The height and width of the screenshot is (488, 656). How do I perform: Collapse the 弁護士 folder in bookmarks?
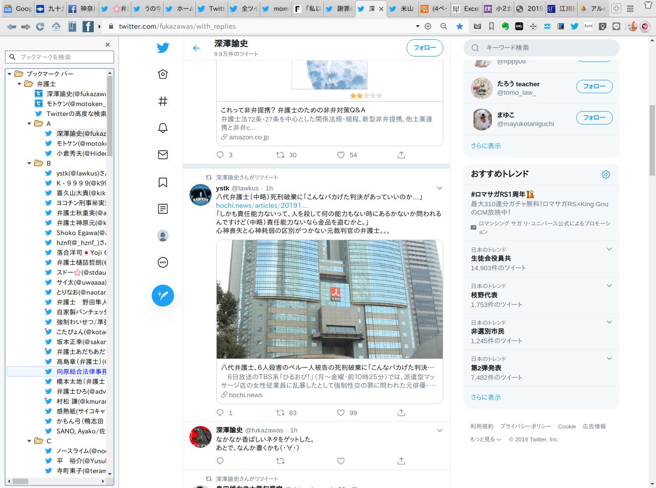(19, 84)
